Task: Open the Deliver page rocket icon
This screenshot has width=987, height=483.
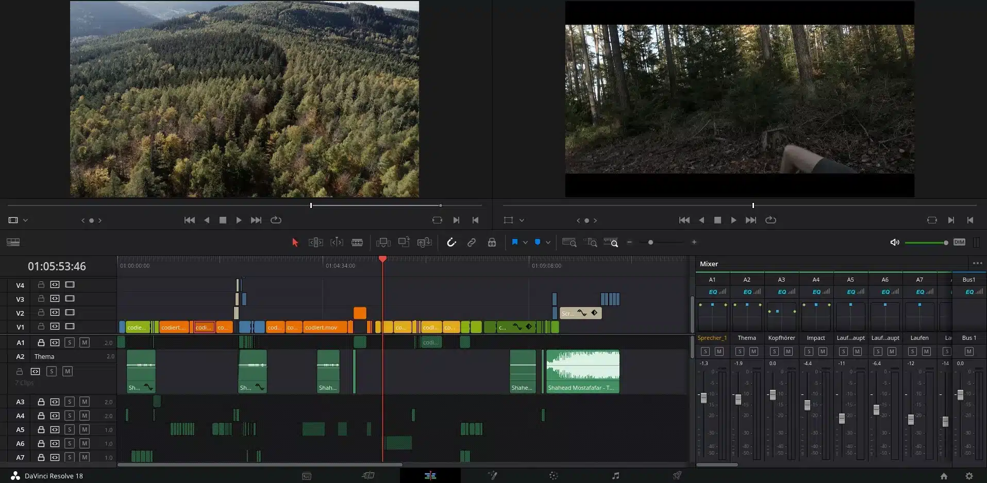Action: [677, 475]
